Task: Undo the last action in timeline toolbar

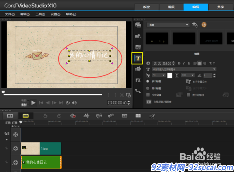Action: coord(45,116)
